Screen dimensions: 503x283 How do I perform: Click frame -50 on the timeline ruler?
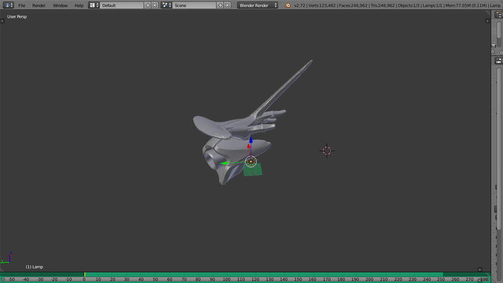(x=11, y=279)
